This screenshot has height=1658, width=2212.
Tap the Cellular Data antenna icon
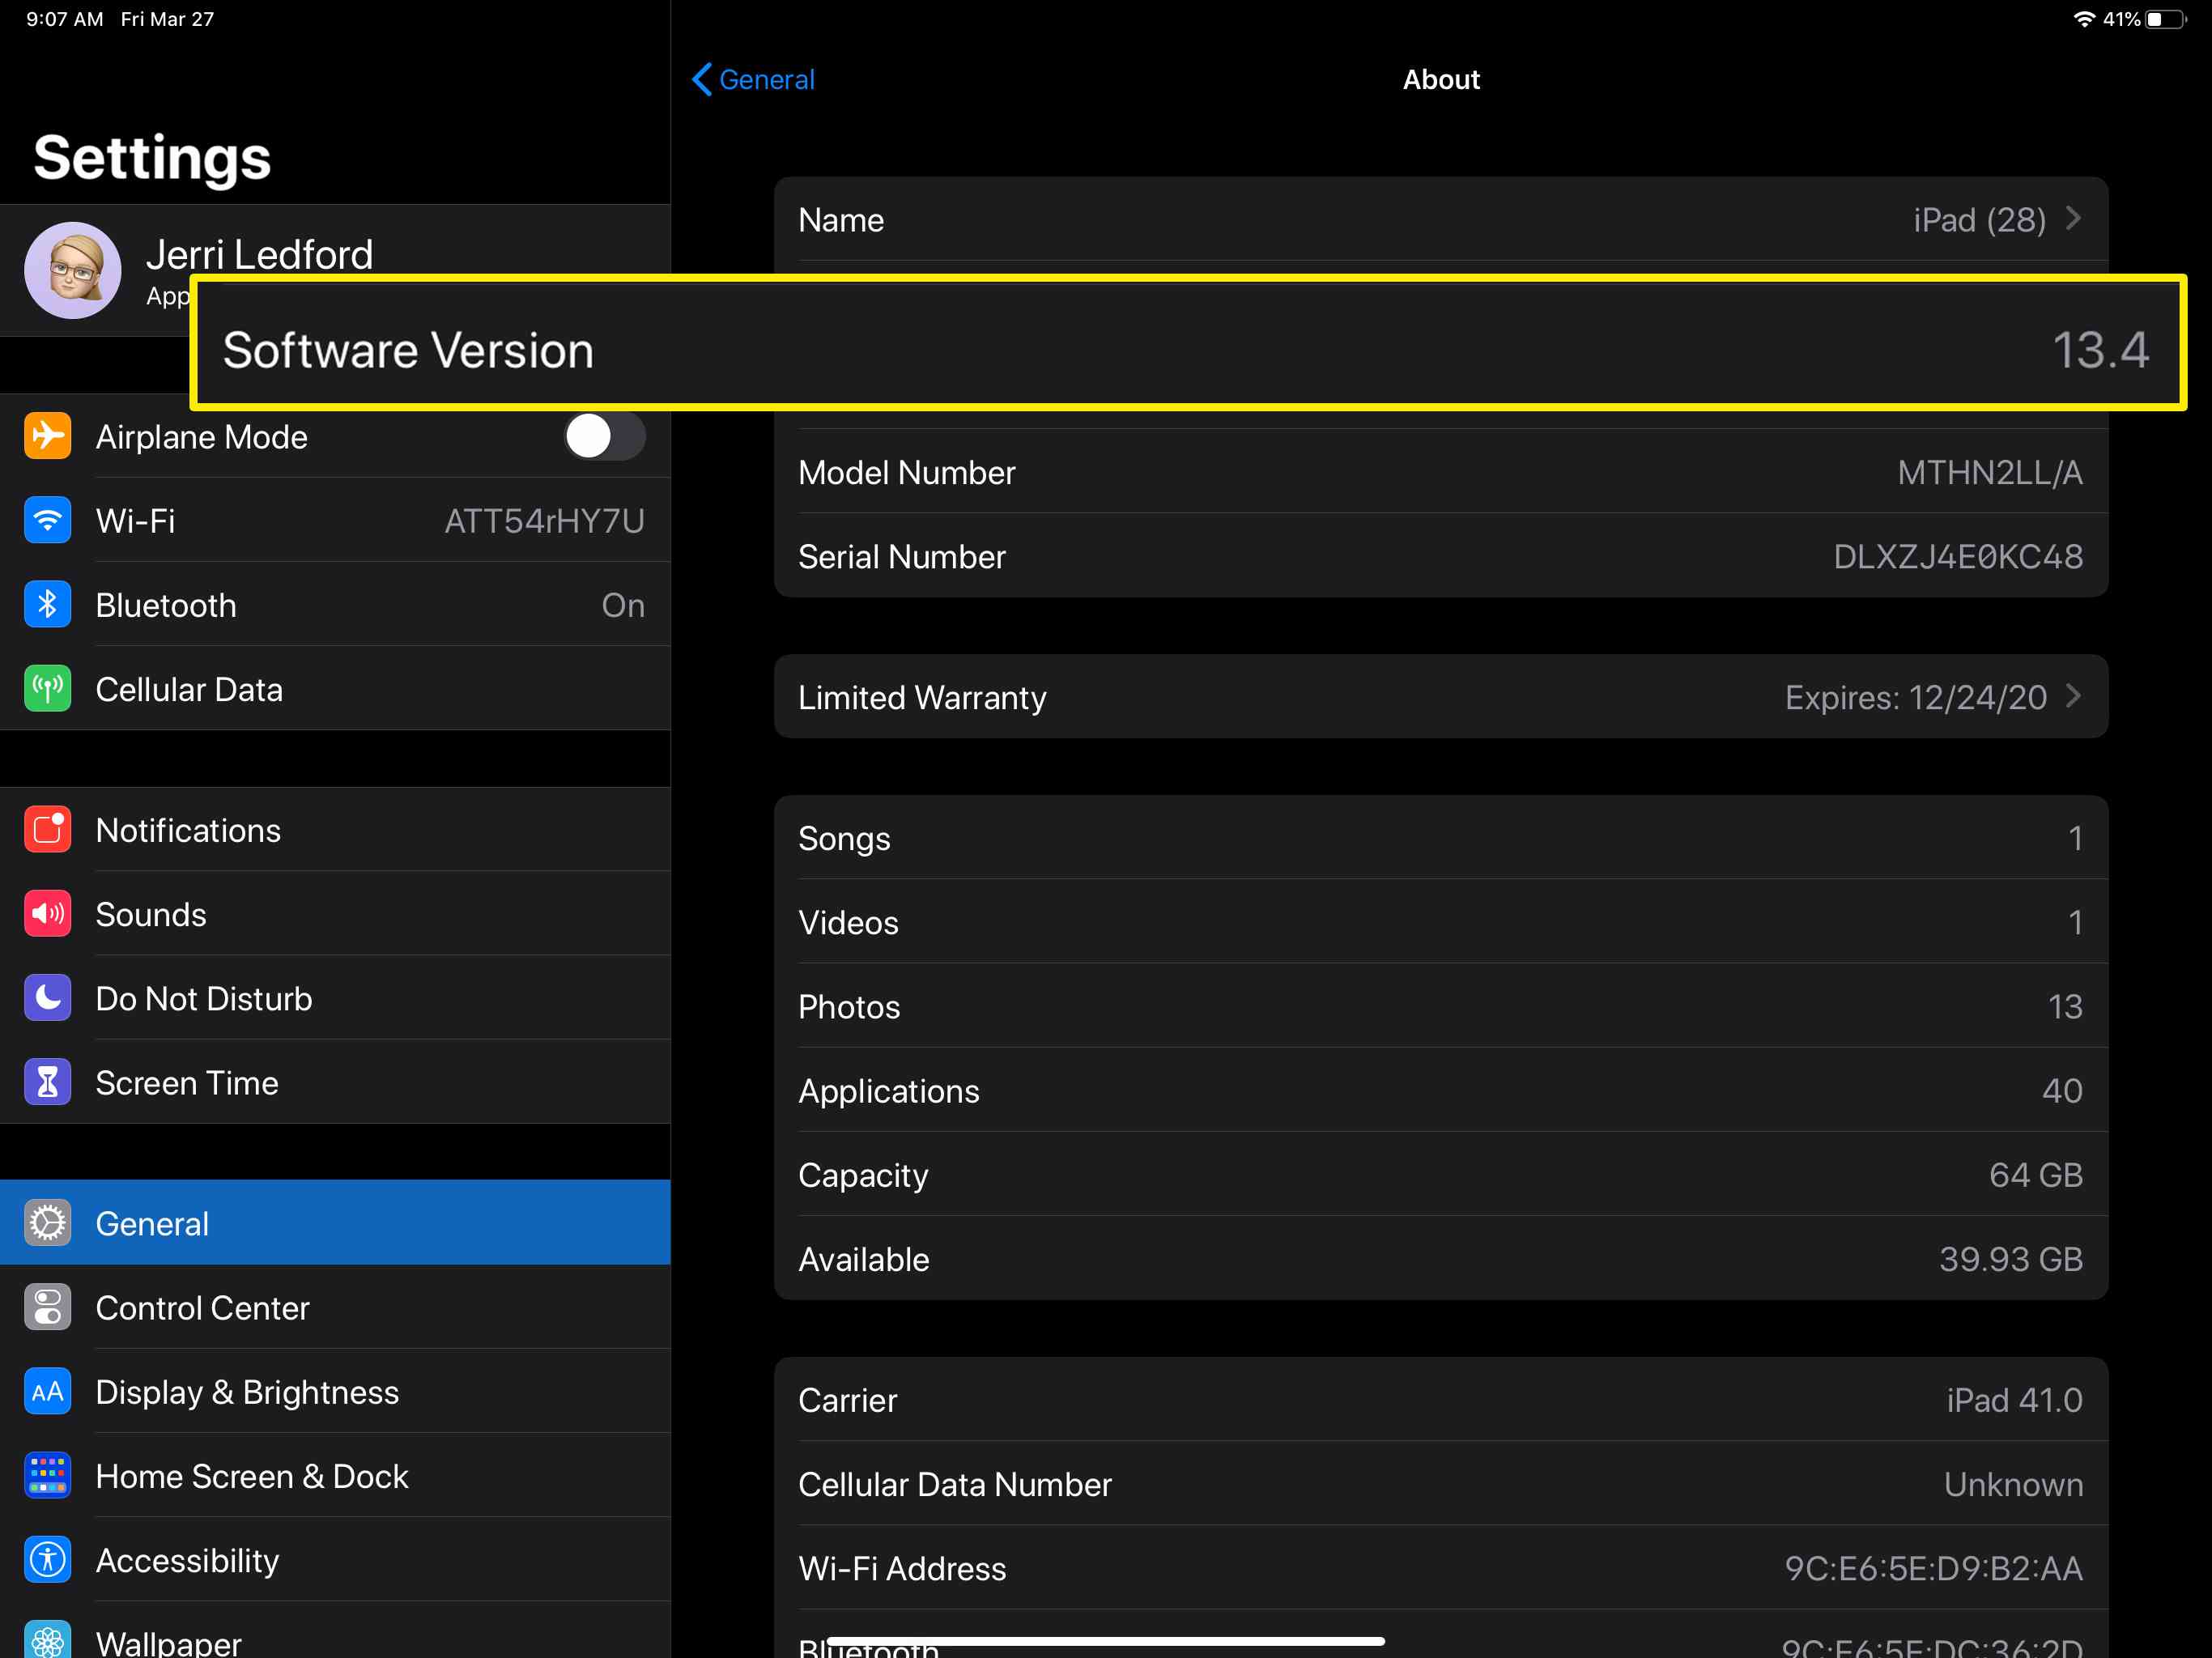(x=47, y=688)
